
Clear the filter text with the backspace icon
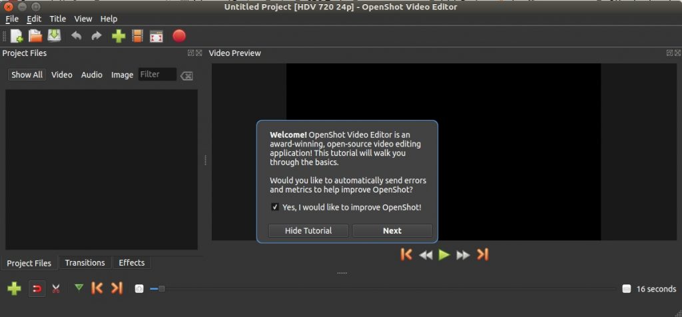(x=186, y=76)
